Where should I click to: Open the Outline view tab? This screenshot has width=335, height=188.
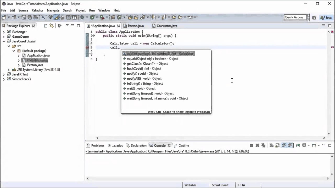coord(181,145)
